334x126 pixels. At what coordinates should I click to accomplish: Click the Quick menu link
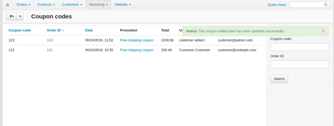(x=277, y=5)
